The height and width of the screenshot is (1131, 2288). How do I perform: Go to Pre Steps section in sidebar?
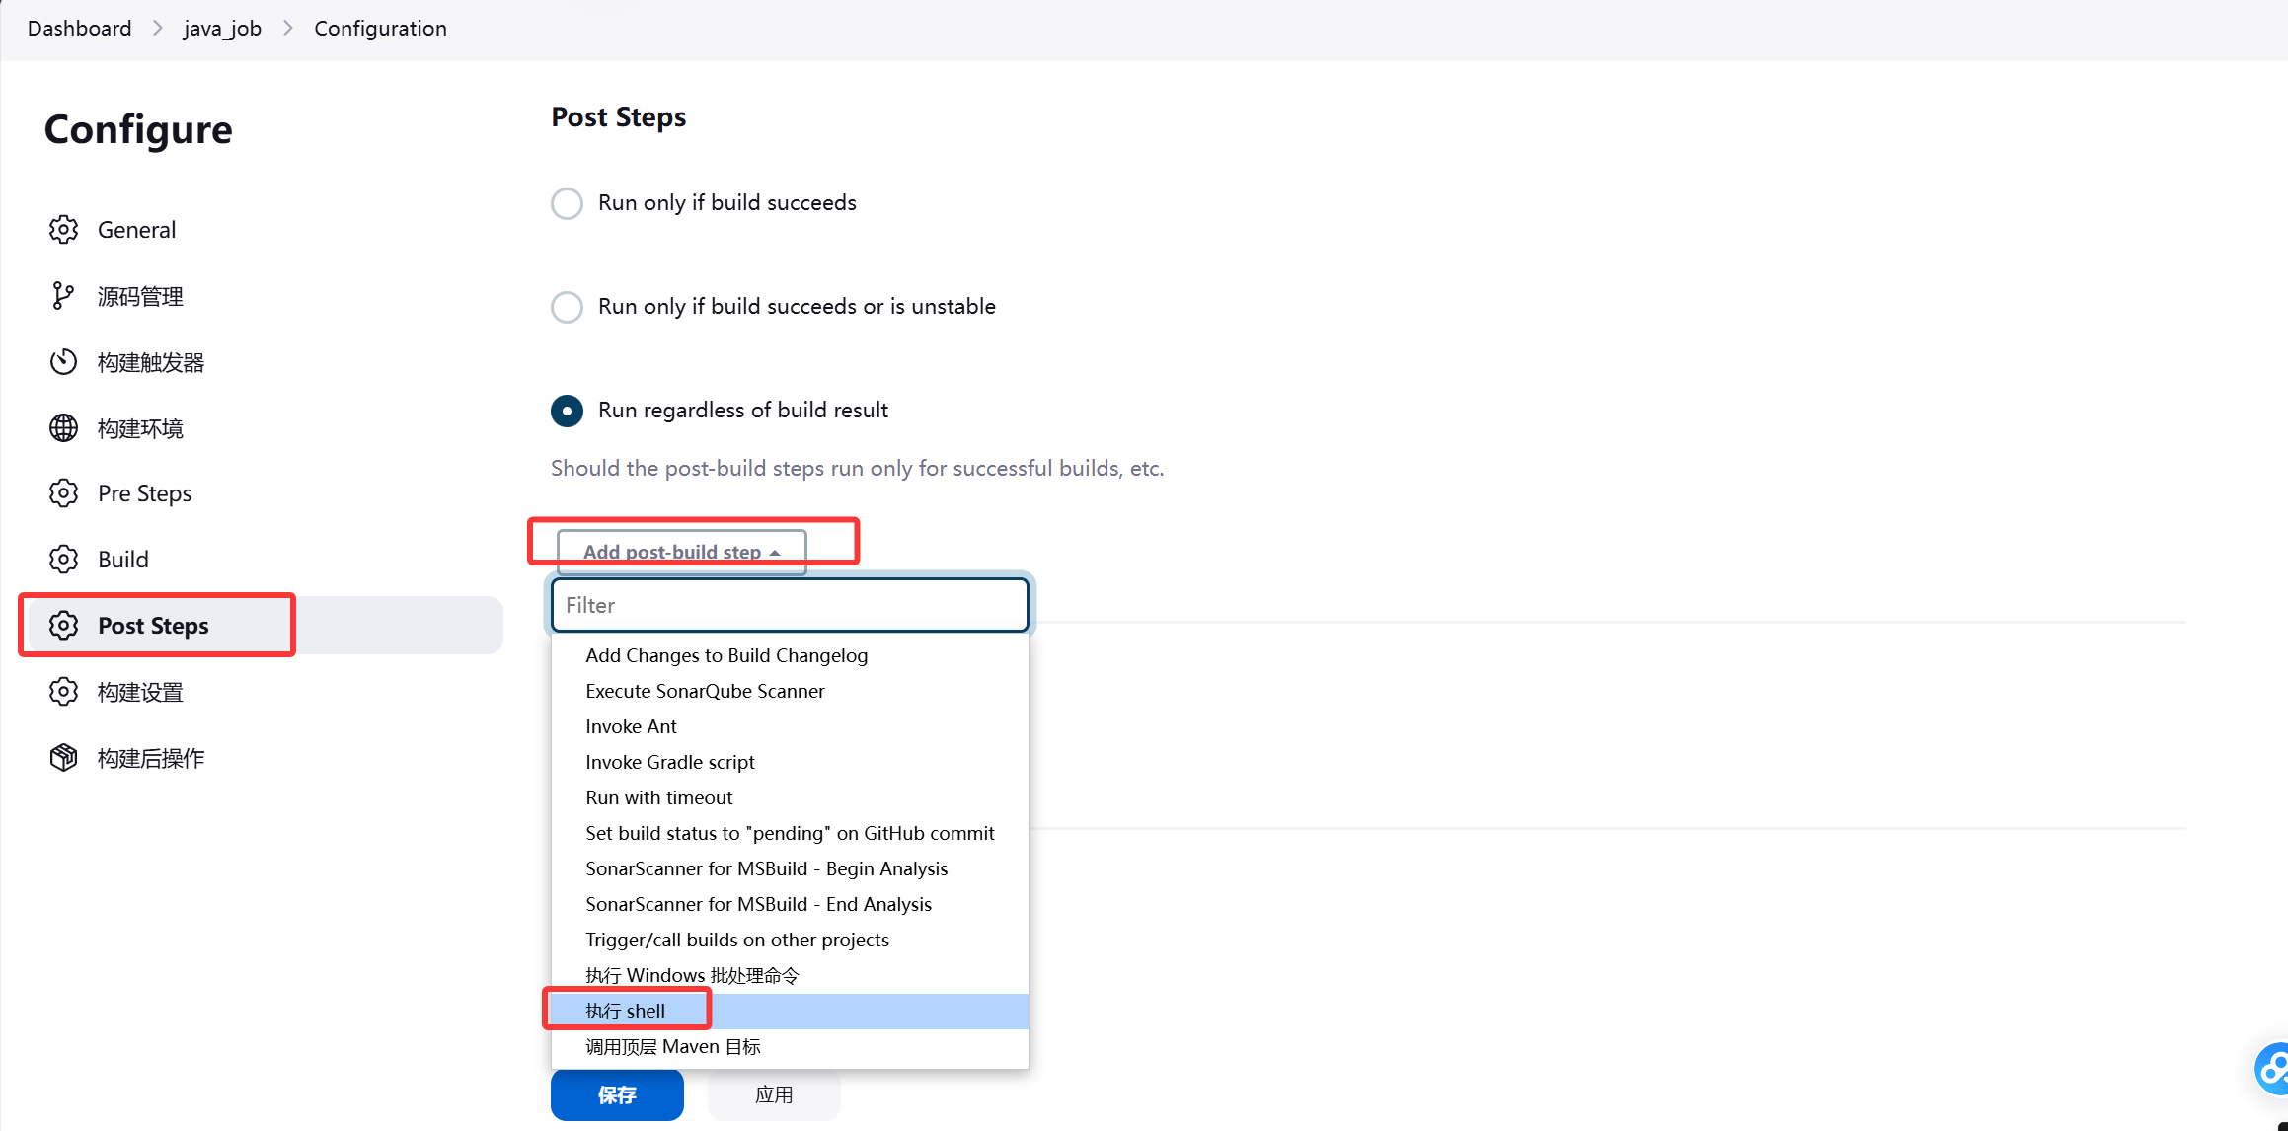[265, 493]
